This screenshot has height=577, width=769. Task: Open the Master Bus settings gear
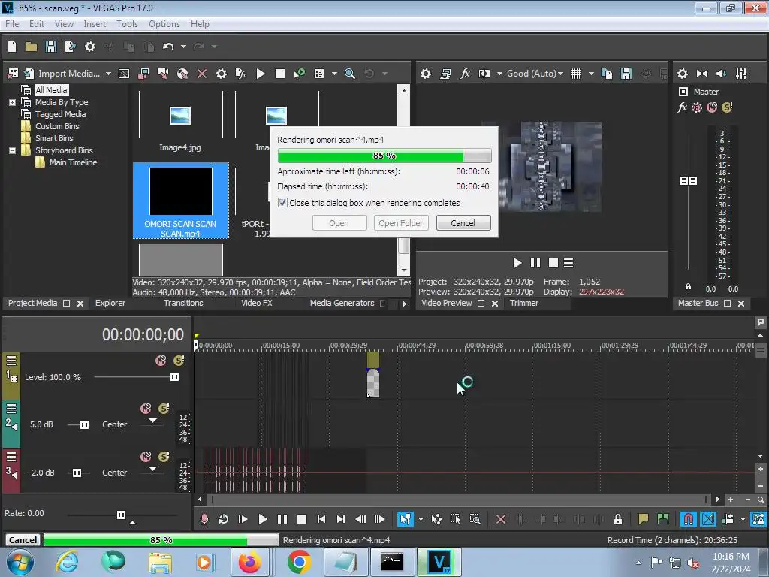683,74
